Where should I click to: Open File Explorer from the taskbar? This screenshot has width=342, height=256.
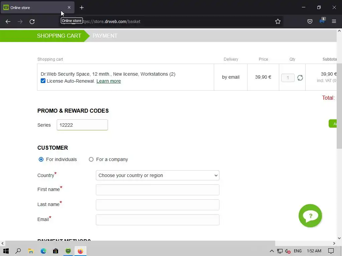(x=31, y=251)
